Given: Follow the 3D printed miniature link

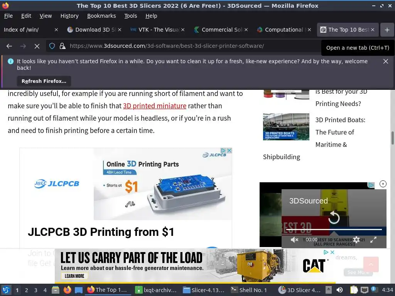Looking at the screenshot, I should tap(155, 106).
